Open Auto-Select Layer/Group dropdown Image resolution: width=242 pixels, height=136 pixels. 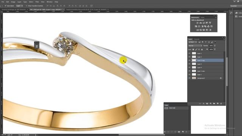[x=19, y=6]
